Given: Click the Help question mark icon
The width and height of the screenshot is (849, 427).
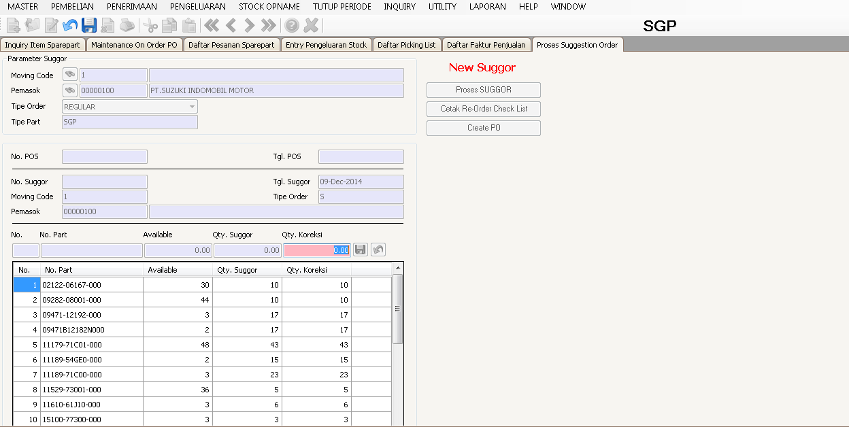Looking at the screenshot, I should click(x=292, y=26).
